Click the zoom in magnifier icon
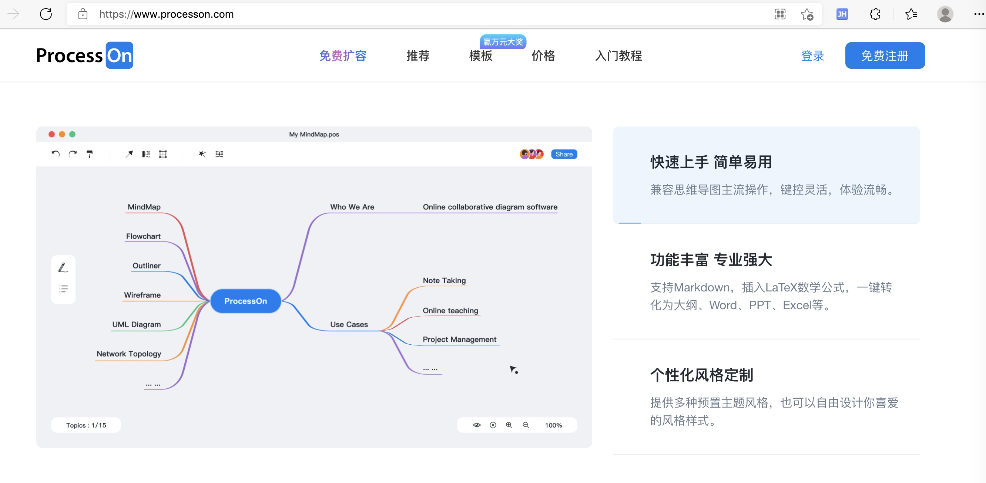 tap(509, 425)
